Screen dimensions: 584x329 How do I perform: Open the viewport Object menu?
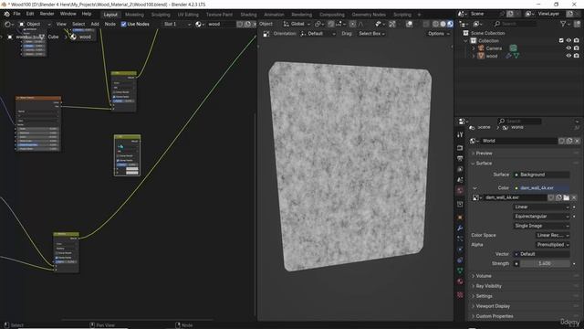click(x=266, y=24)
